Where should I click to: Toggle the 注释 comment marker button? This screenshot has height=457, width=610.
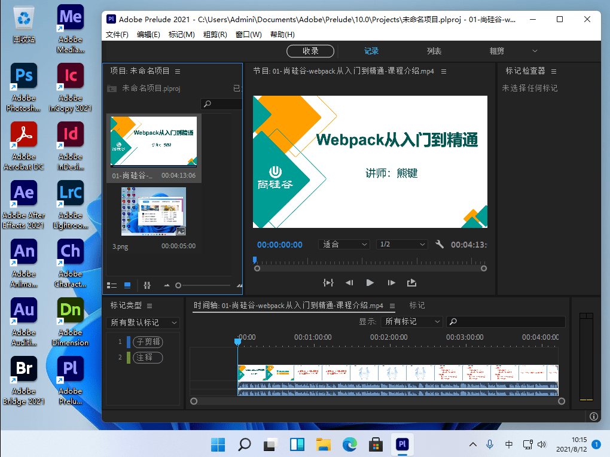[147, 357]
